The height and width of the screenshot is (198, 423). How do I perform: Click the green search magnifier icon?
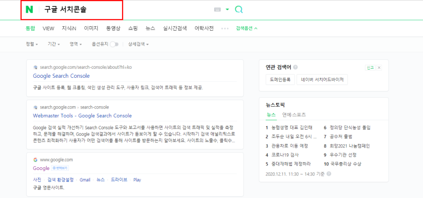tap(239, 9)
